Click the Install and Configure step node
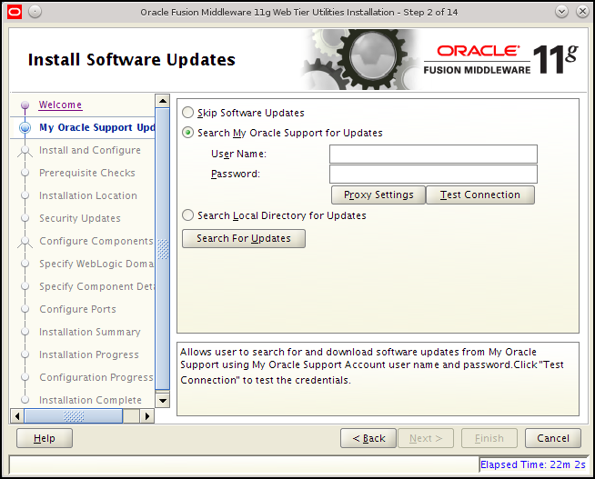Screen dimensions: 595x479 coord(25,151)
